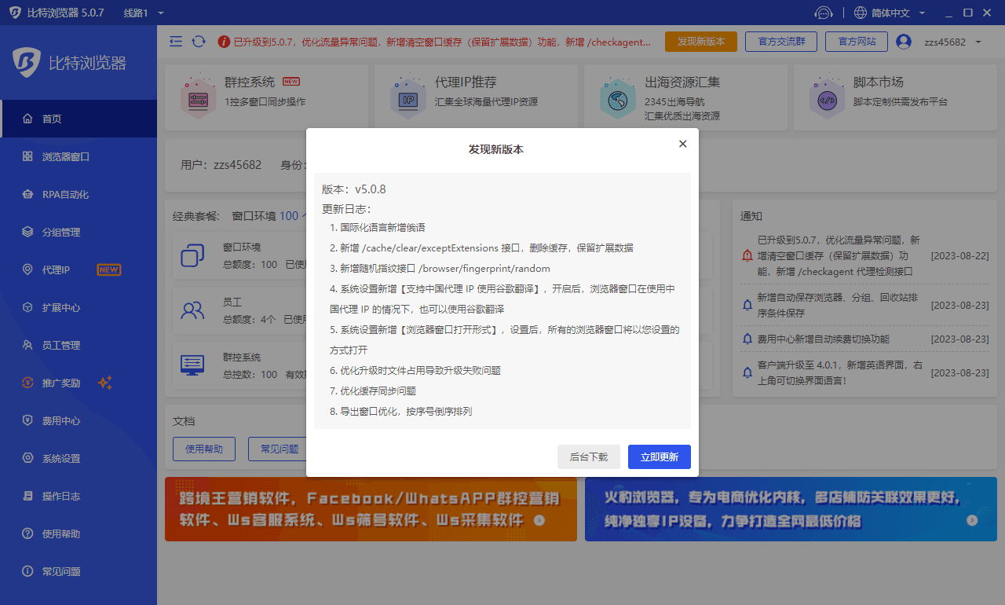Open the 简体中文 language dropdown
This screenshot has height=605, width=1005.
coord(890,13)
